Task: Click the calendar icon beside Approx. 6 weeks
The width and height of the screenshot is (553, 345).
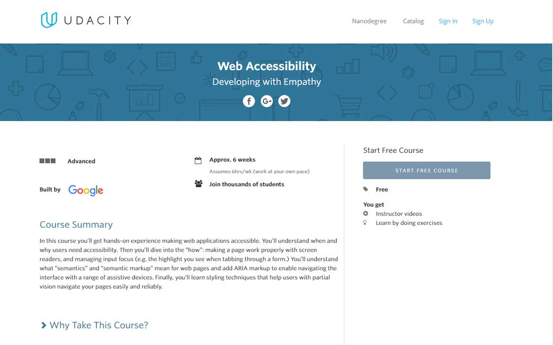Action: coord(198,160)
